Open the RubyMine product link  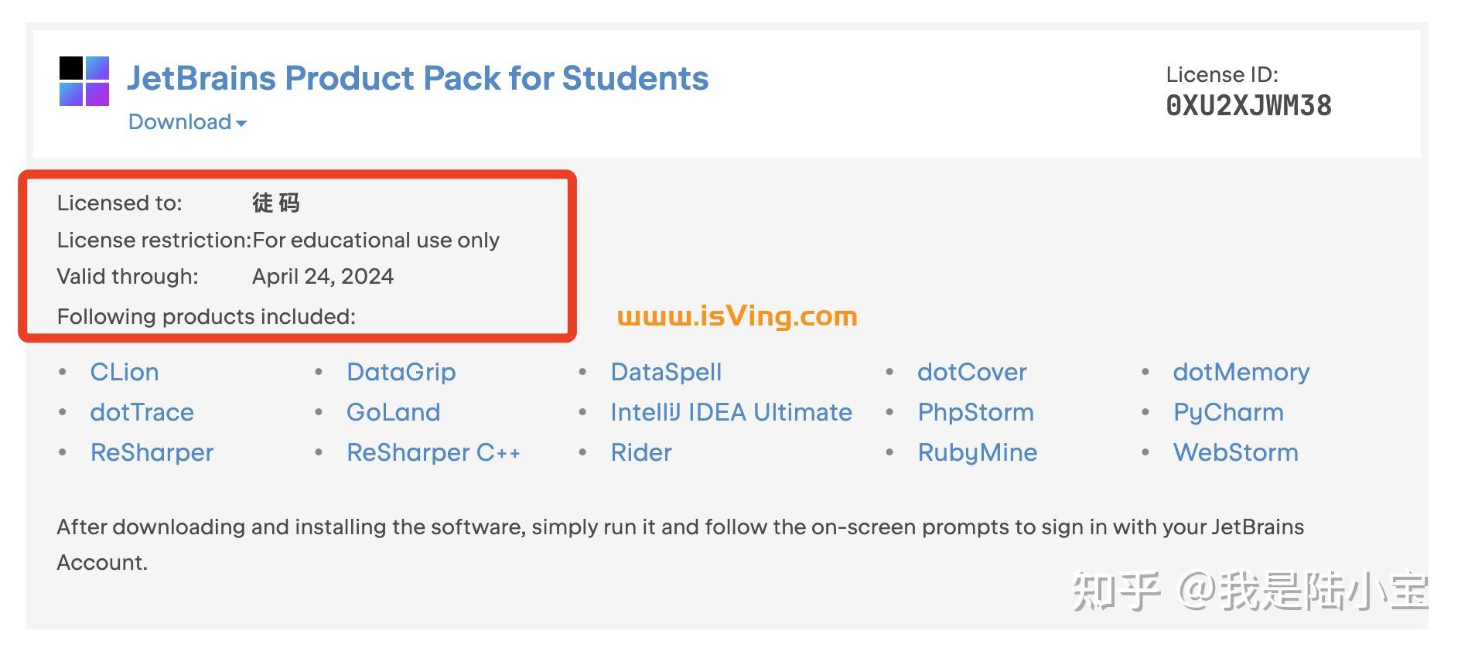[978, 452]
